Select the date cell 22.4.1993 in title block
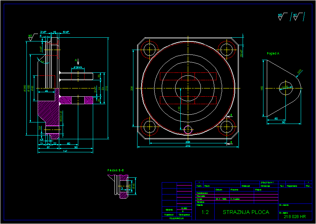 pyautogui.click(x=221, y=199)
